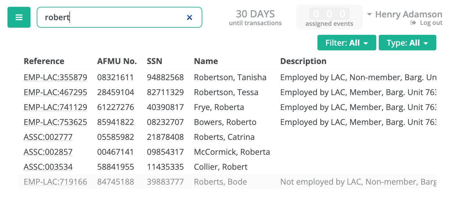Select name Collier, Robert

click(221, 167)
